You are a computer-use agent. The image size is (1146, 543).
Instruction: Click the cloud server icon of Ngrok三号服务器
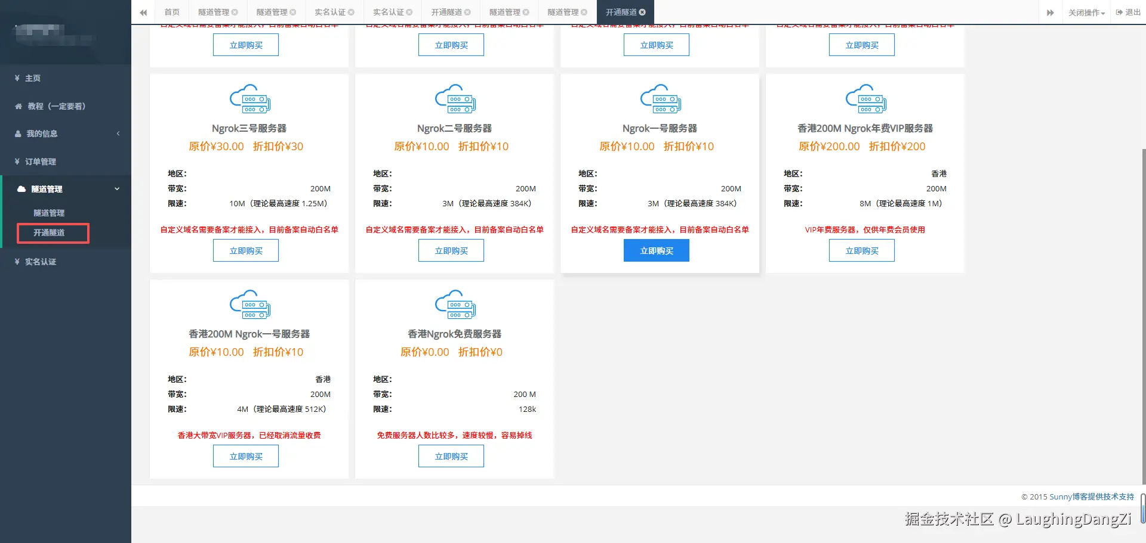pyautogui.click(x=249, y=99)
